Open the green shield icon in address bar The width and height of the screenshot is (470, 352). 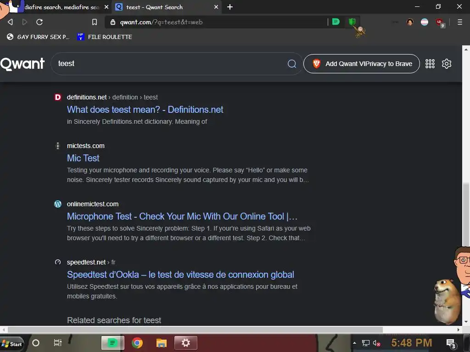point(352,22)
